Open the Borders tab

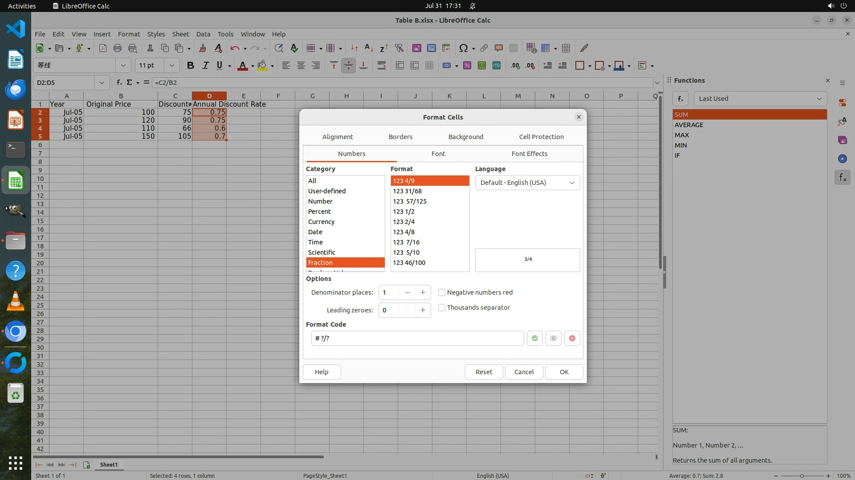[x=400, y=137]
